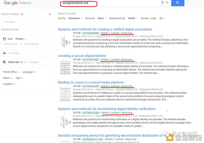
Task: Open the Litigation filter dropdown
Action: click(10, 84)
